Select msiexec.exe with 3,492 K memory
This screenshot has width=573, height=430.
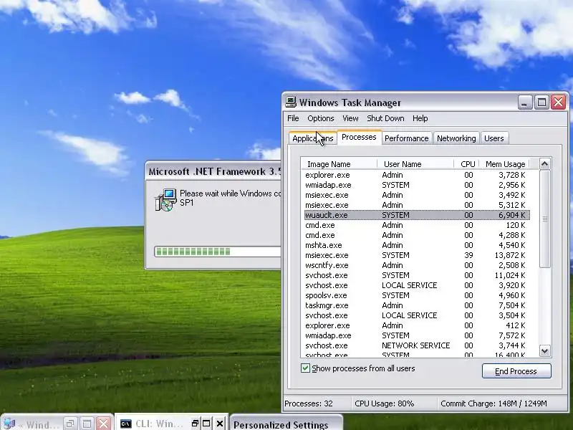pos(417,195)
